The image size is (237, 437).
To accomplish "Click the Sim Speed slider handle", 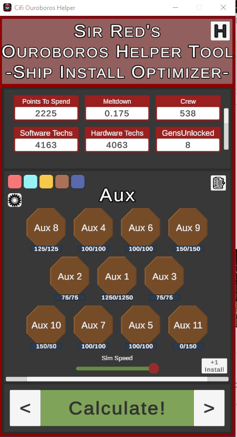I will pyautogui.click(x=153, y=369).
